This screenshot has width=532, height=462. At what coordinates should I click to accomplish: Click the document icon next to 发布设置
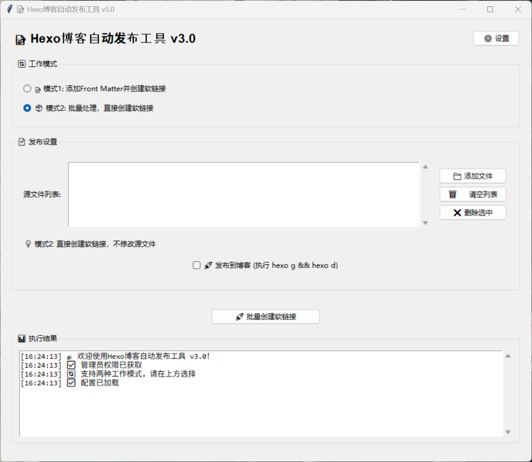pos(22,142)
